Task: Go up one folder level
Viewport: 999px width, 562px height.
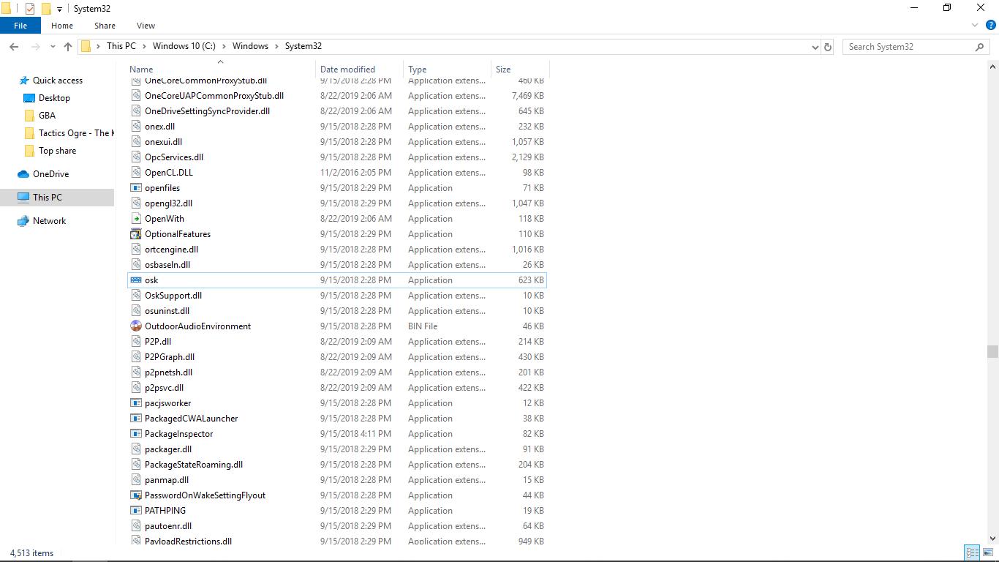Action: (68, 47)
